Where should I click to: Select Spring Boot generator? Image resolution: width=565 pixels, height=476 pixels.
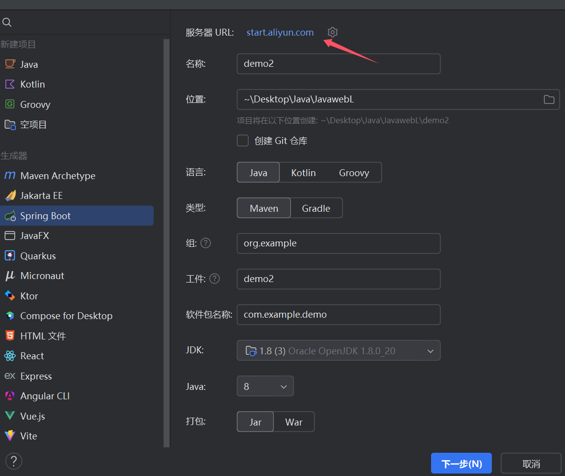coord(77,216)
